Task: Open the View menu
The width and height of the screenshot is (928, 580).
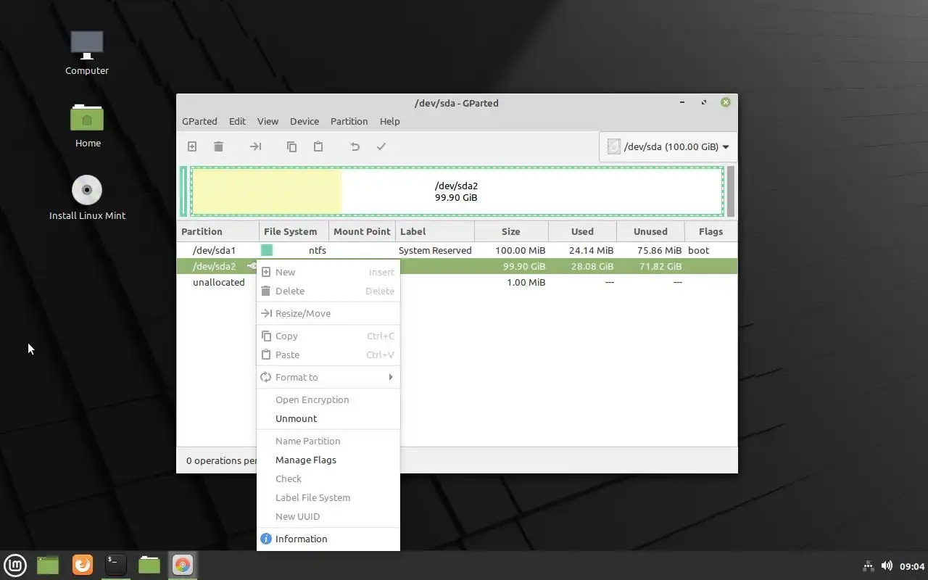Action: pos(268,121)
